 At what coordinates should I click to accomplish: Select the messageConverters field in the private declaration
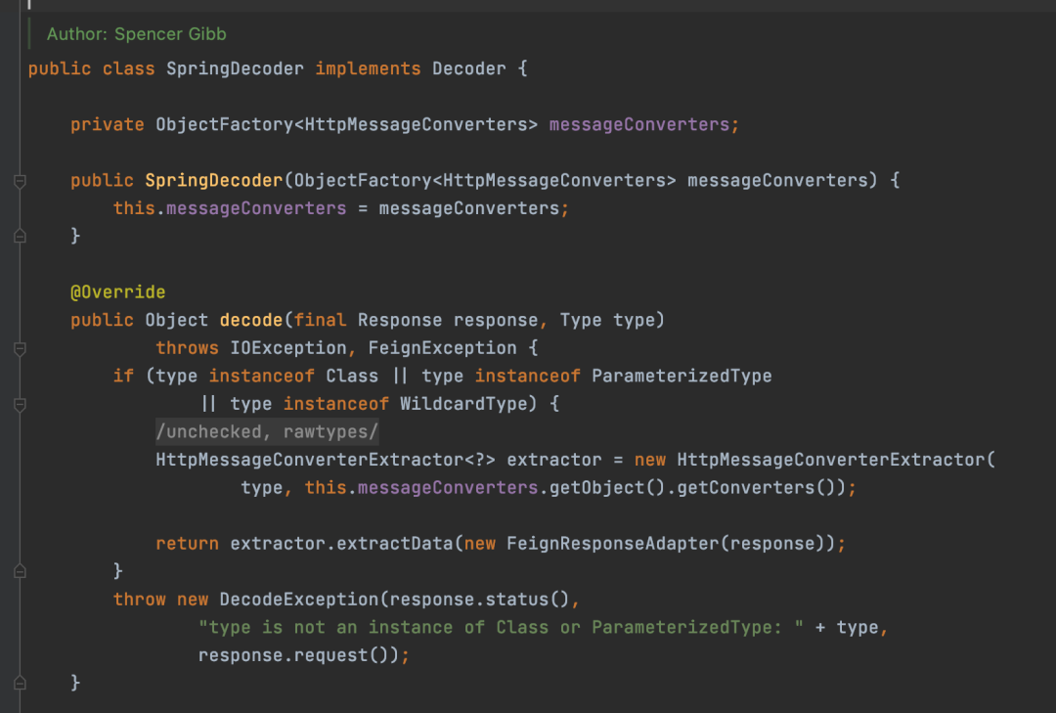tap(639, 124)
